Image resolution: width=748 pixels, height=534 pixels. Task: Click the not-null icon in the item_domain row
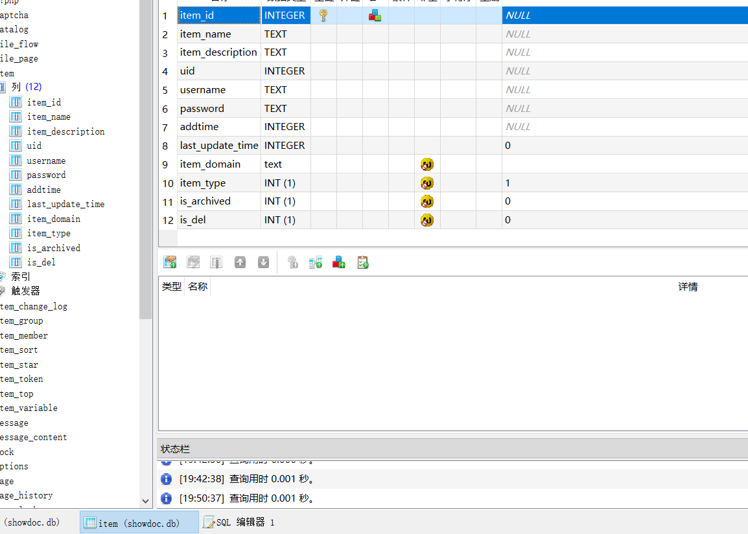point(427,164)
